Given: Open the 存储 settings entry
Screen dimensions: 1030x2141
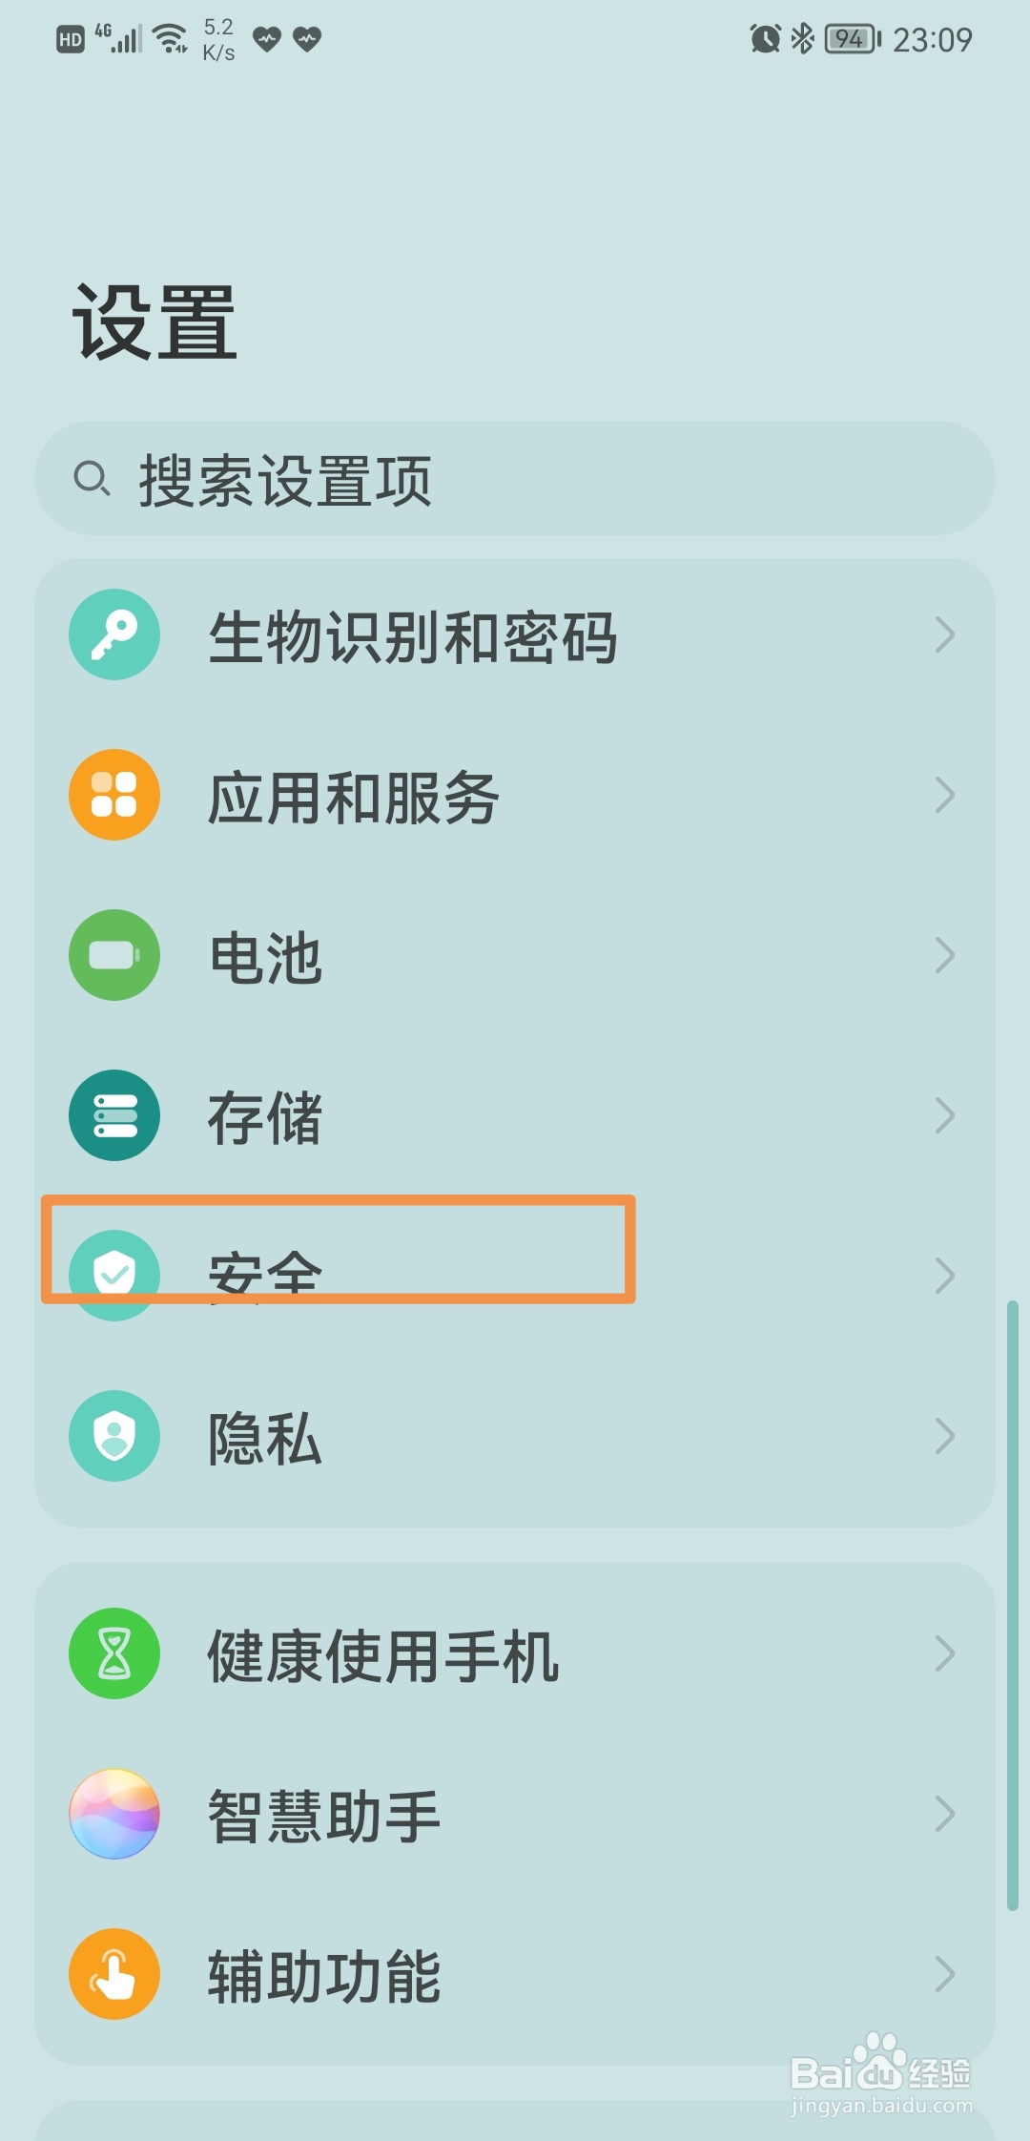Looking at the screenshot, I should tap(265, 1117).
